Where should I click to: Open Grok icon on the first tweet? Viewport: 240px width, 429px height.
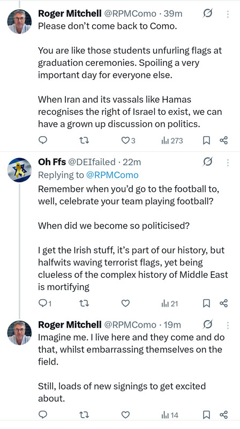[x=208, y=13]
